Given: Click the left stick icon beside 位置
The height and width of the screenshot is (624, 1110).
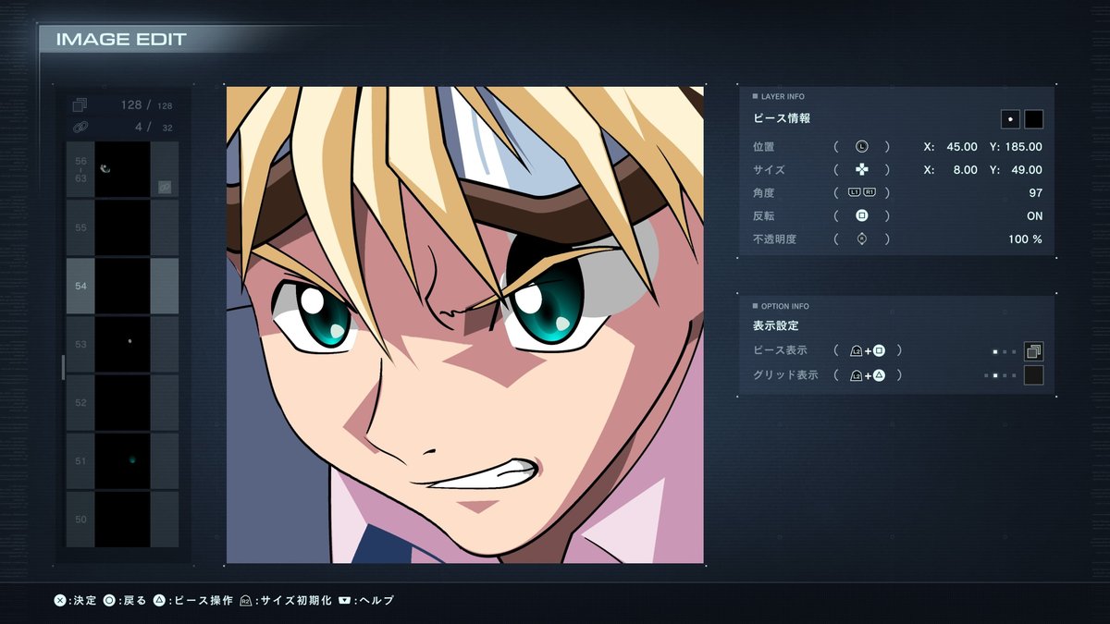Looking at the screenshot, I should [x=861, y=147].
